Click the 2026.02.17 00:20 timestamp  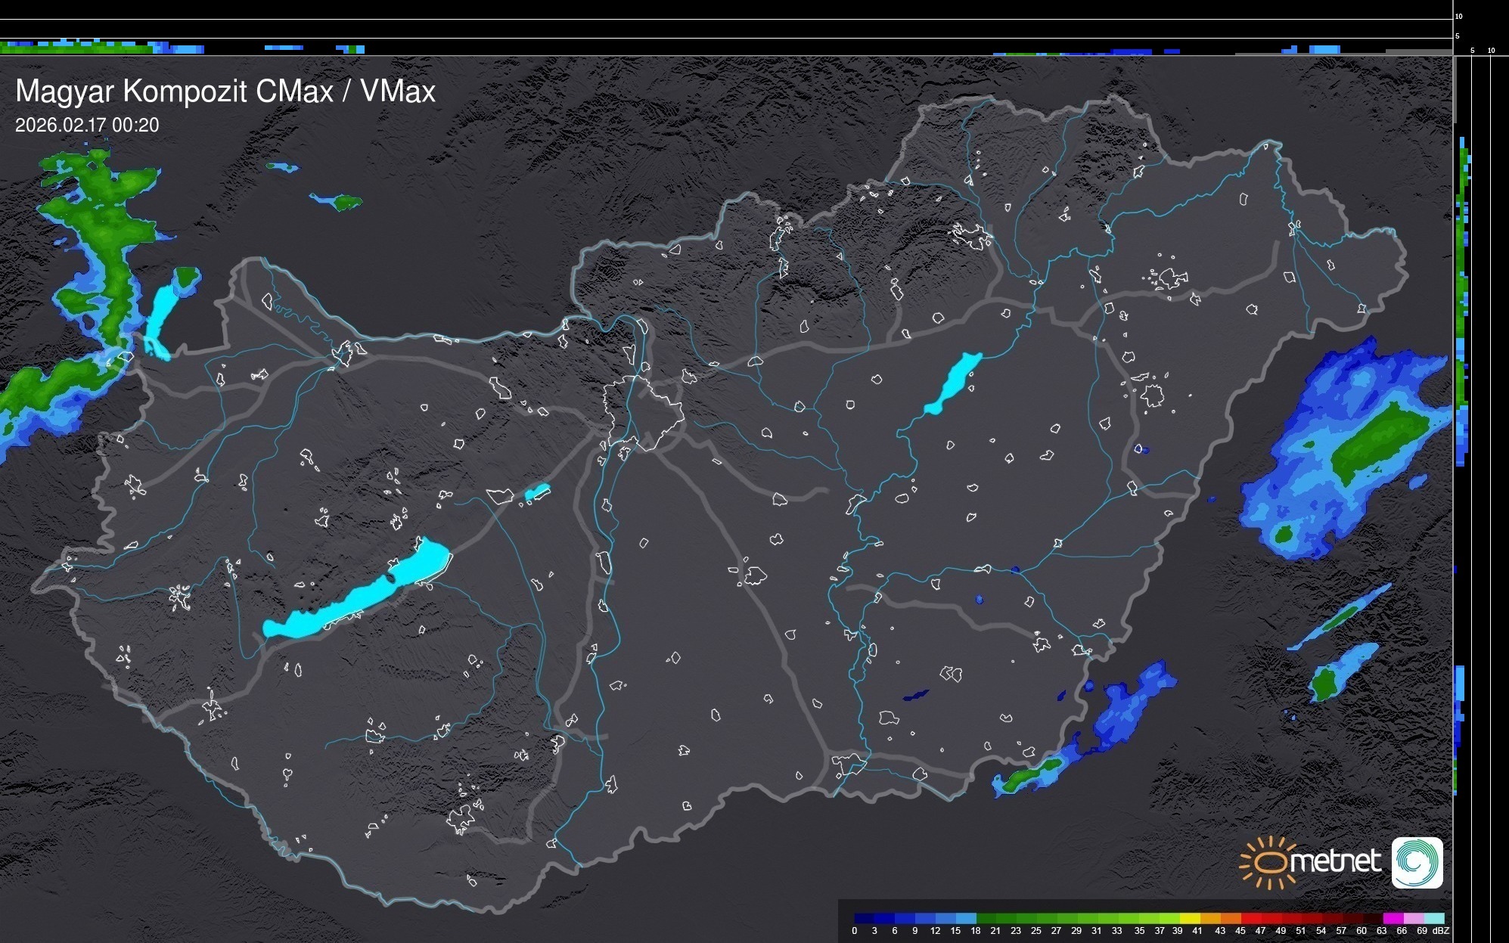(87, 126)
